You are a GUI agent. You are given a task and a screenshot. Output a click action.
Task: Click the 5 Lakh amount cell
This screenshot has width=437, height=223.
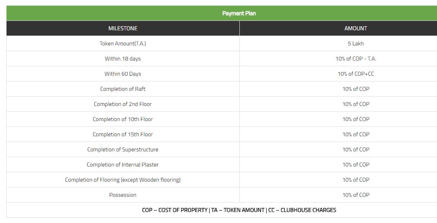pos(356,43)
